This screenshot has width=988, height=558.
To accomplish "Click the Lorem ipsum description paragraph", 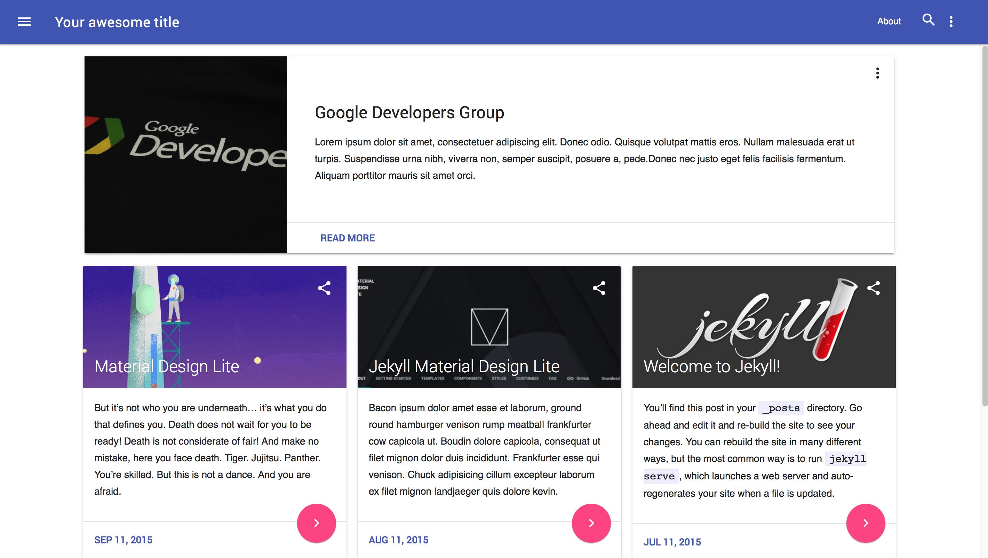I will point(584,159).
